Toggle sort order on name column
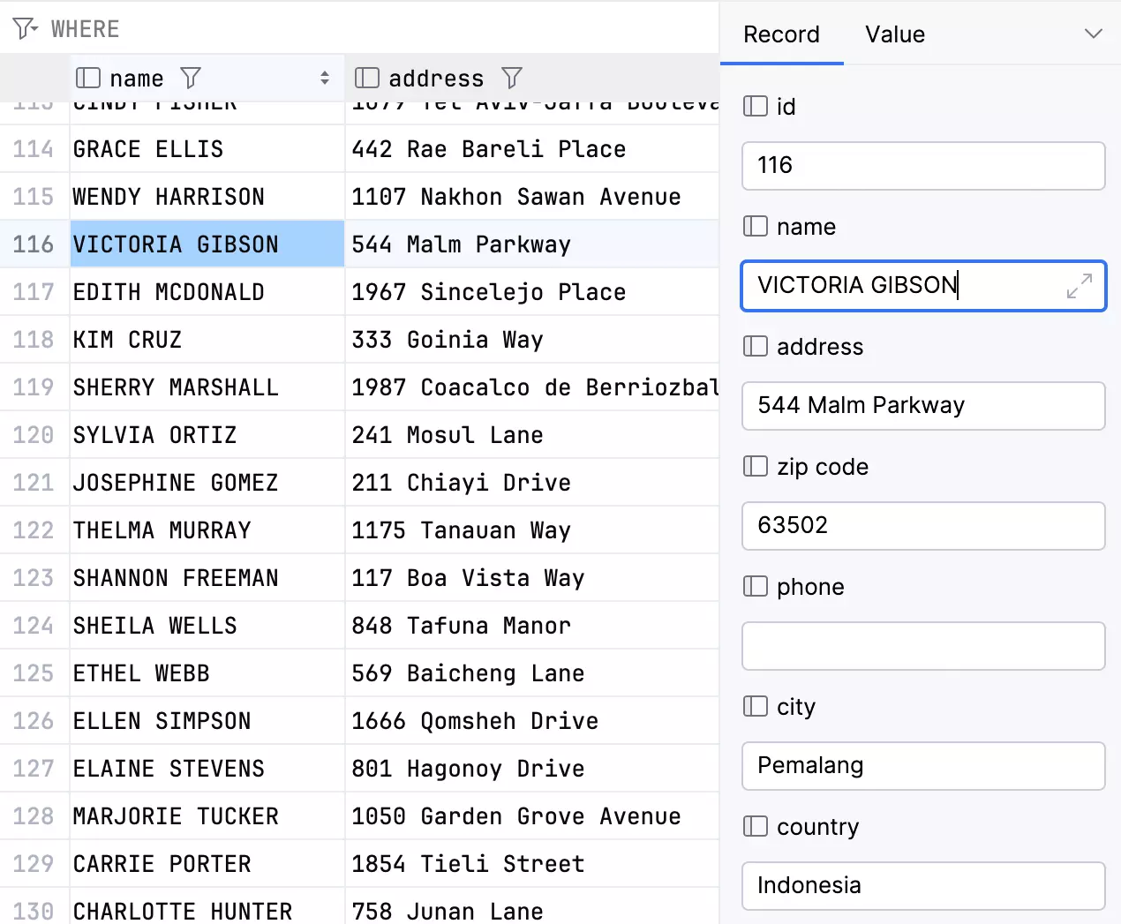The image size is (1121, 924). point(325,79)
